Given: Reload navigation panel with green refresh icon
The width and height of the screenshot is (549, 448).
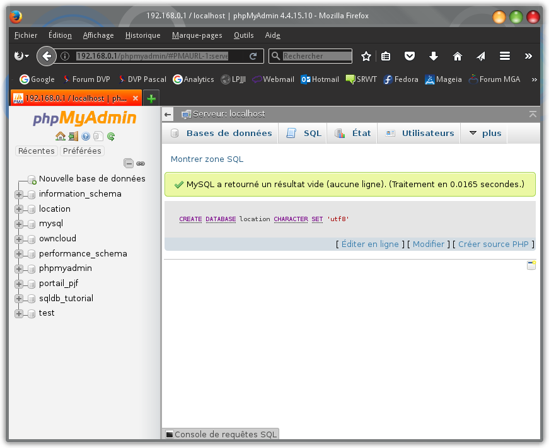Looking at the screenshot, I should click(111, 136).
